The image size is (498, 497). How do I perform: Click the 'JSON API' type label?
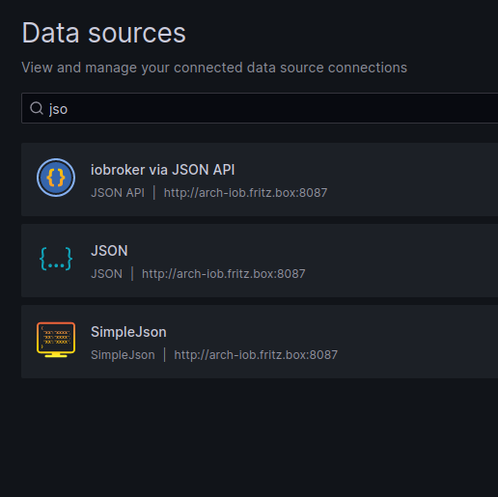click(118, 193)
